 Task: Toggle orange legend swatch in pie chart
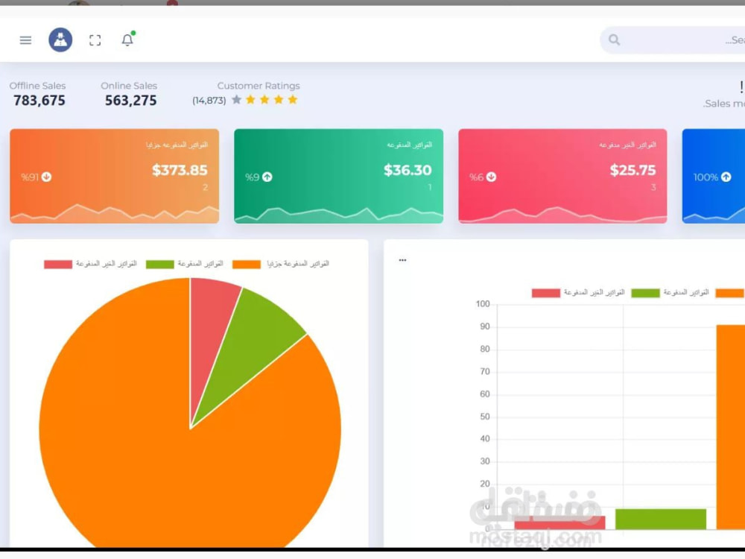click(x=247, y=265)
